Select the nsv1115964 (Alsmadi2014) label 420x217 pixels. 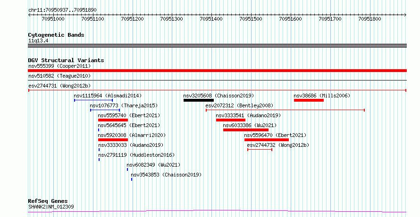point(108,96)
